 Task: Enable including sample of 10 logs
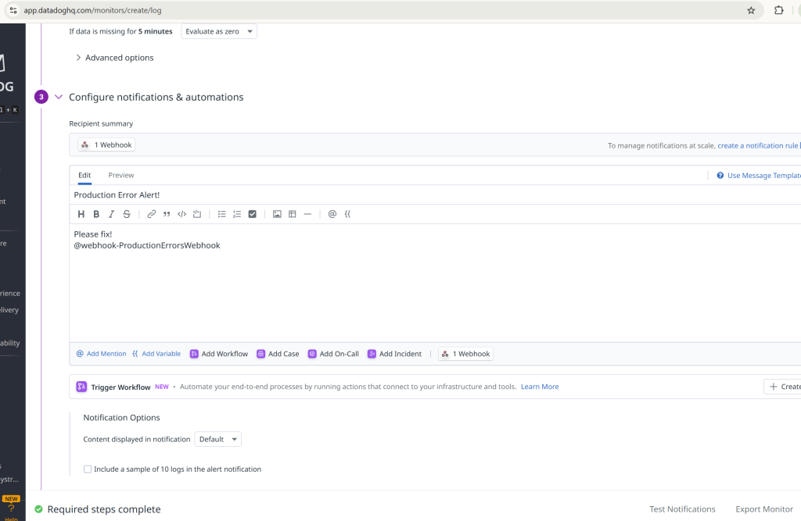pos(88,469)
